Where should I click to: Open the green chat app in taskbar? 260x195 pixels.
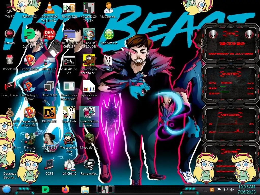[45, 189]
